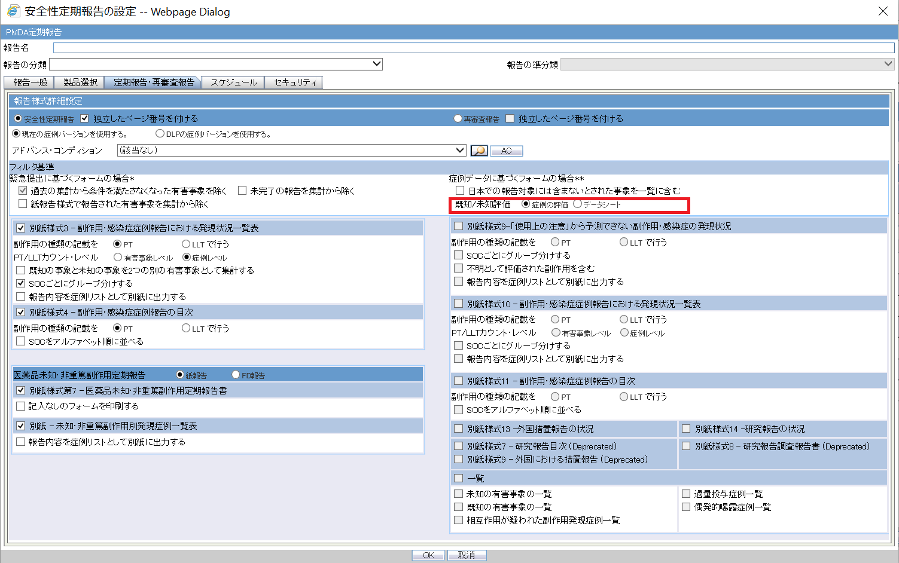
Task: Click the フィルタ基準 header text
Action: [x=32, y=167]
